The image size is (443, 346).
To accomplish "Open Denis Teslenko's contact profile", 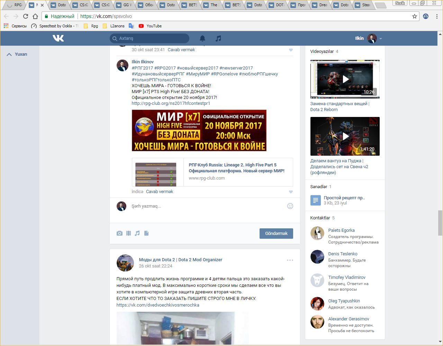I will 343,254.
